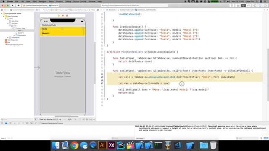Click the storyboard canvas vertical scrollbar
Viewport: 269px width, 151px height.
pos(95,62)
